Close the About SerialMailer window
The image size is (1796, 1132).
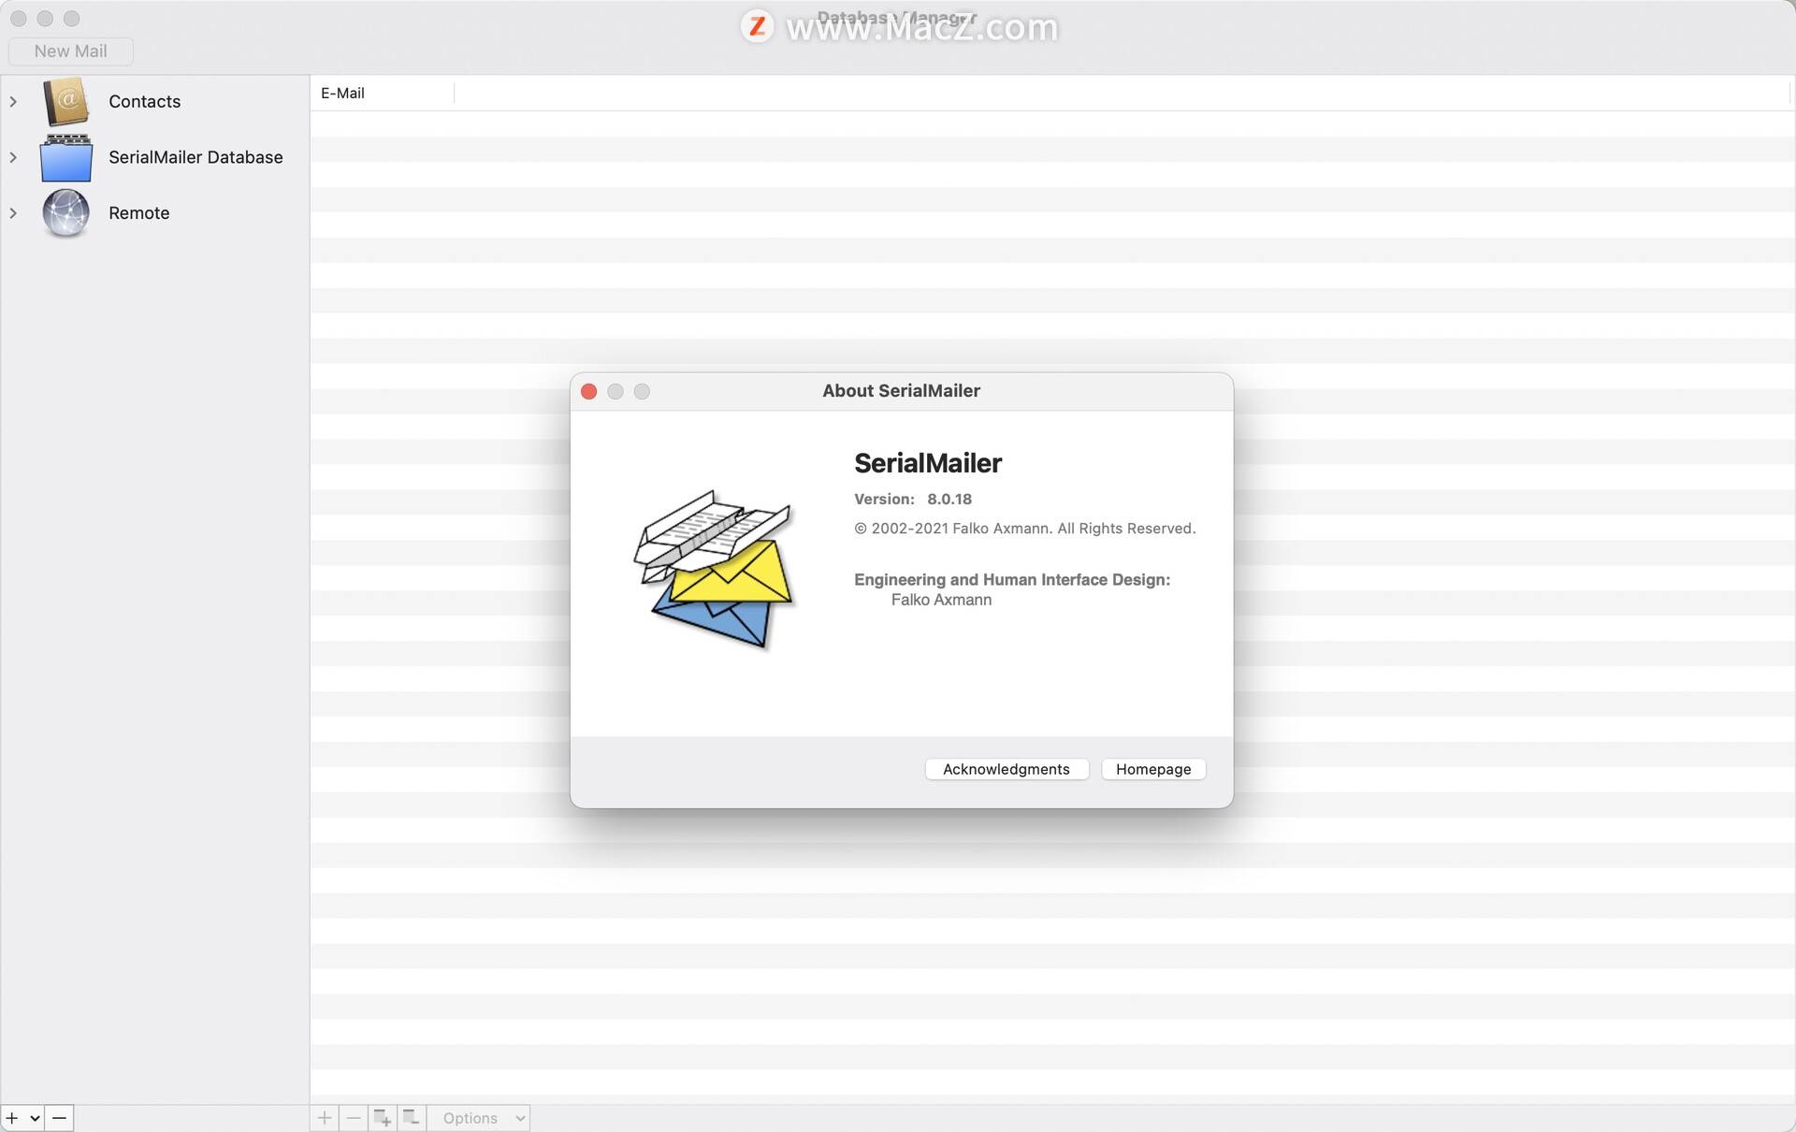(x=588, y=391)
